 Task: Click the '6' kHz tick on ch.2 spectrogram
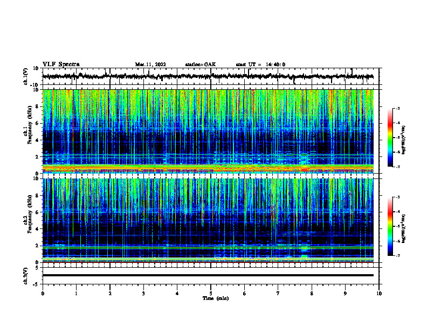point(37,212)
